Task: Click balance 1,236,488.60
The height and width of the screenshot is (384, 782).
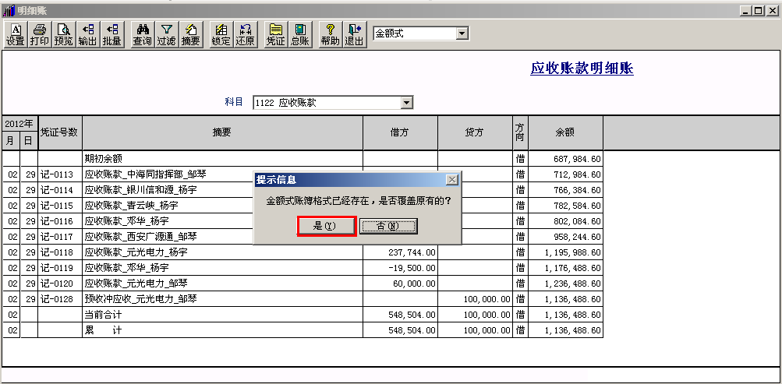Action: (573, 284)
